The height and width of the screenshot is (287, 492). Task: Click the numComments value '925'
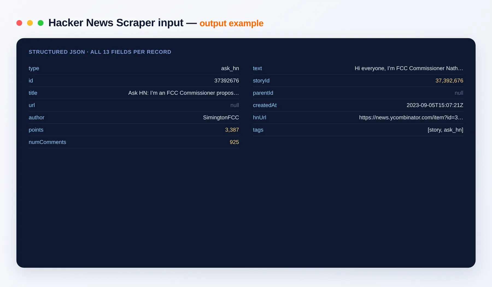click(235, 142)
